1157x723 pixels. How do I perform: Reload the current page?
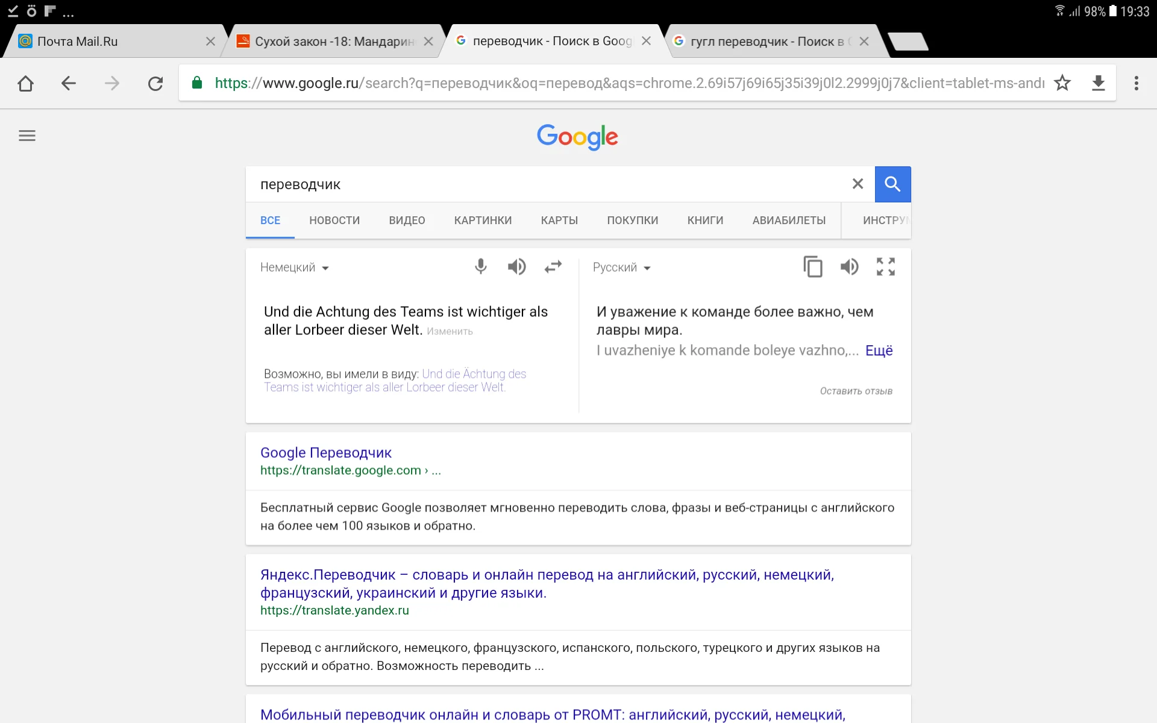[x=155, y=83]
